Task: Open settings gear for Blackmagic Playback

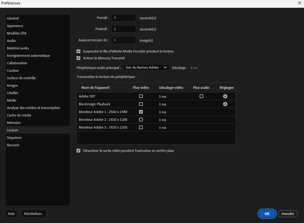Action: pyautogui.click(x=225, y=104)
